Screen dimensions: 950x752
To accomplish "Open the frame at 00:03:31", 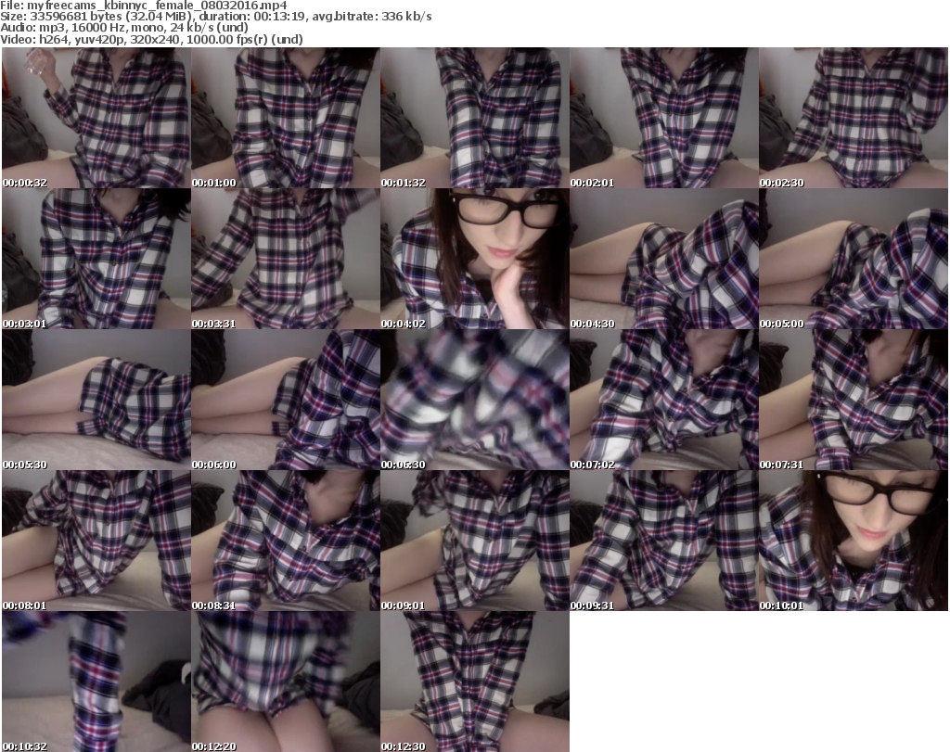I will (286, 259).
